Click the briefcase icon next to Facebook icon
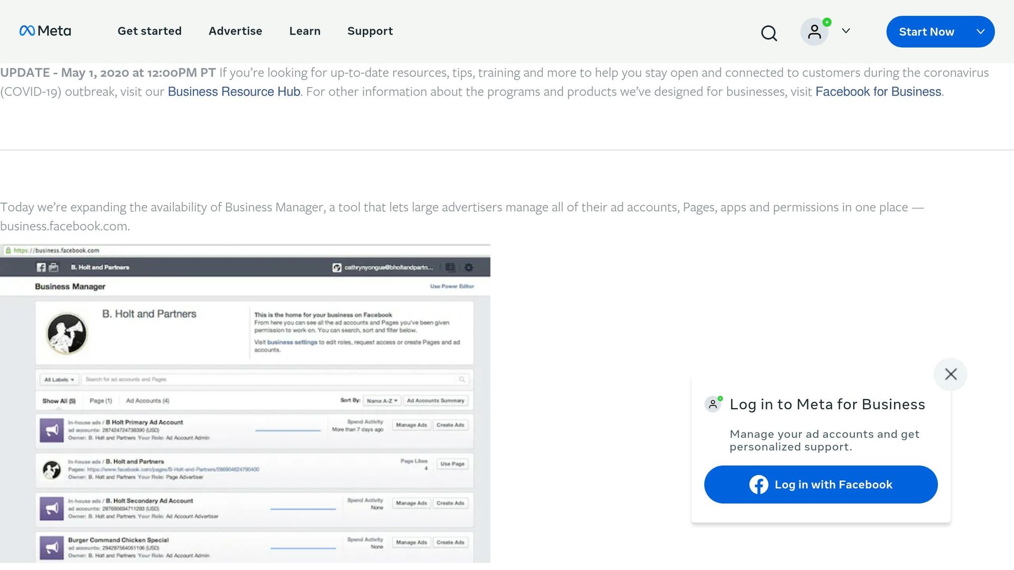Image resolution: width=1014 pixels, height=570 pixels. click(x=54, y=267)
